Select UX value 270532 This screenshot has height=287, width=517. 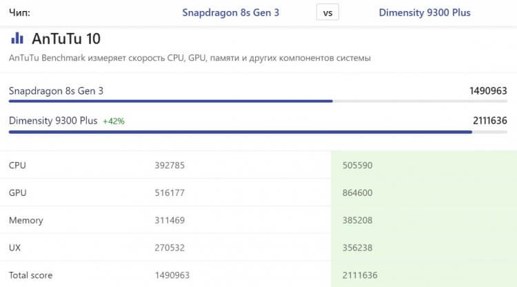pos(170,248)
